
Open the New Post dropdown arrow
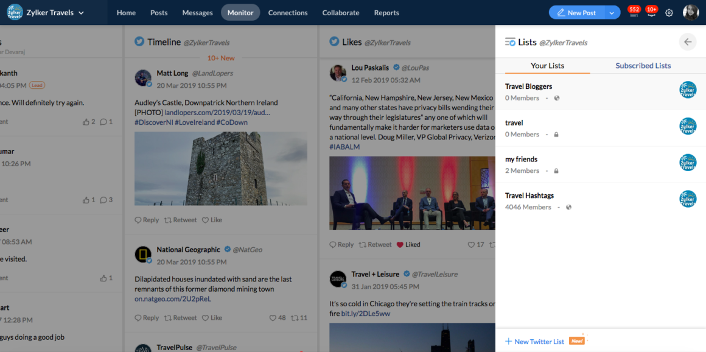[x=611, y=13]
